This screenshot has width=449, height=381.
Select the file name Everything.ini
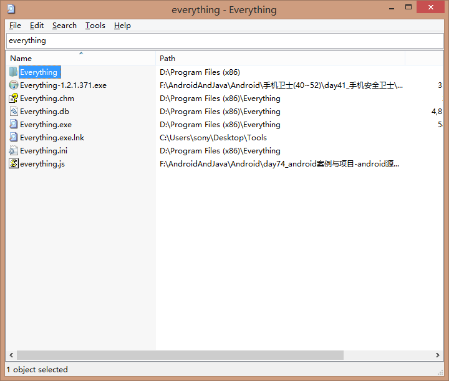[44, 151]
